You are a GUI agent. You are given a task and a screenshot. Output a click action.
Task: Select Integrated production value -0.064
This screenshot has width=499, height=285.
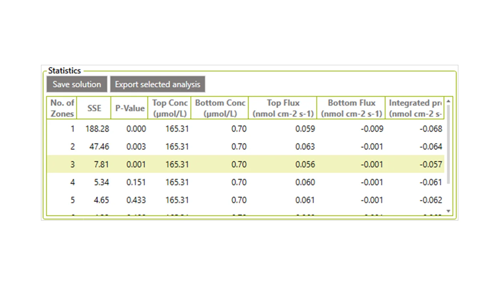[x=431, y=147]
